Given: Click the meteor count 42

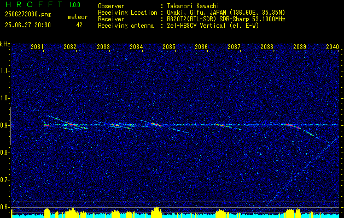Looking at the screenshot, I should click(x=79, y=25).
